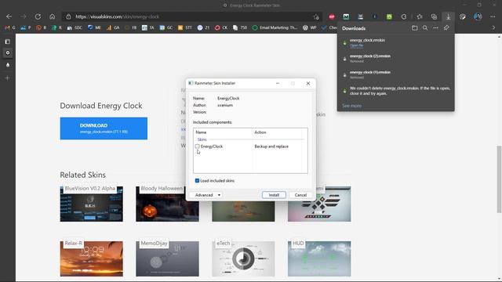Click the visualskins.com address bar
Screen dimensions: 502x282
pyautogui.click(x=192, y=16)
